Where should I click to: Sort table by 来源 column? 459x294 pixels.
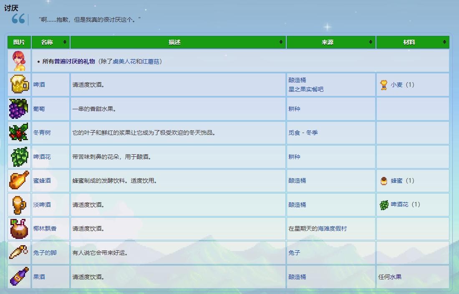331,42
